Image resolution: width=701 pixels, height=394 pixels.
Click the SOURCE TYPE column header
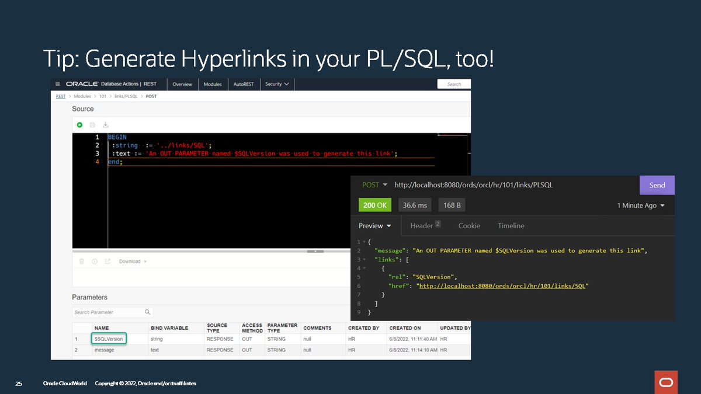point(217,328)
